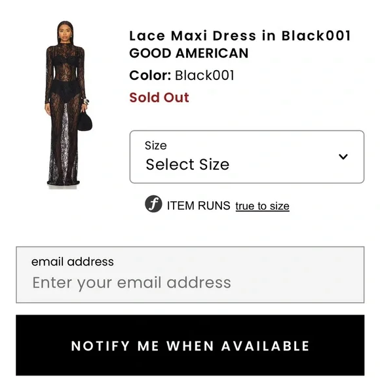Viewport: 380px width, 380px height.
Task: Click the "Lace Maxi Dress in Black001" title
Action: (240, 35)
